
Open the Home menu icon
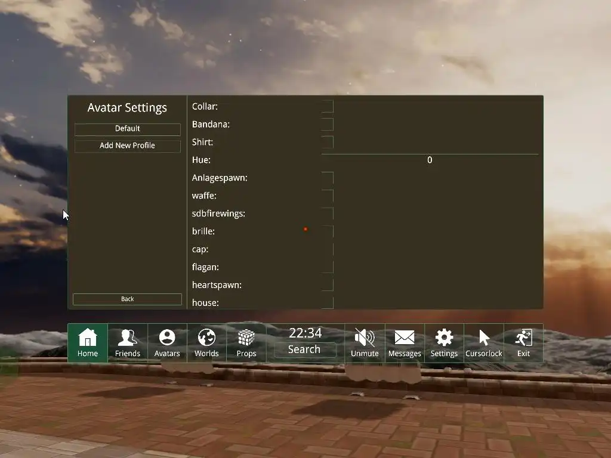[x=88, y=343]
